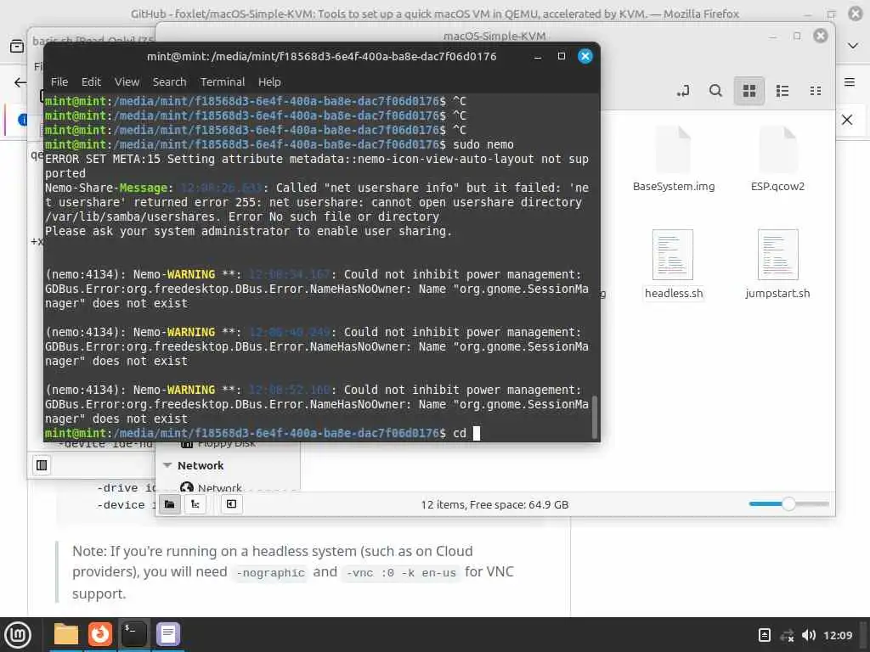This screenshot has width=870, height=652.
Task: Switch Nemo to compact view
Action: 815,91
